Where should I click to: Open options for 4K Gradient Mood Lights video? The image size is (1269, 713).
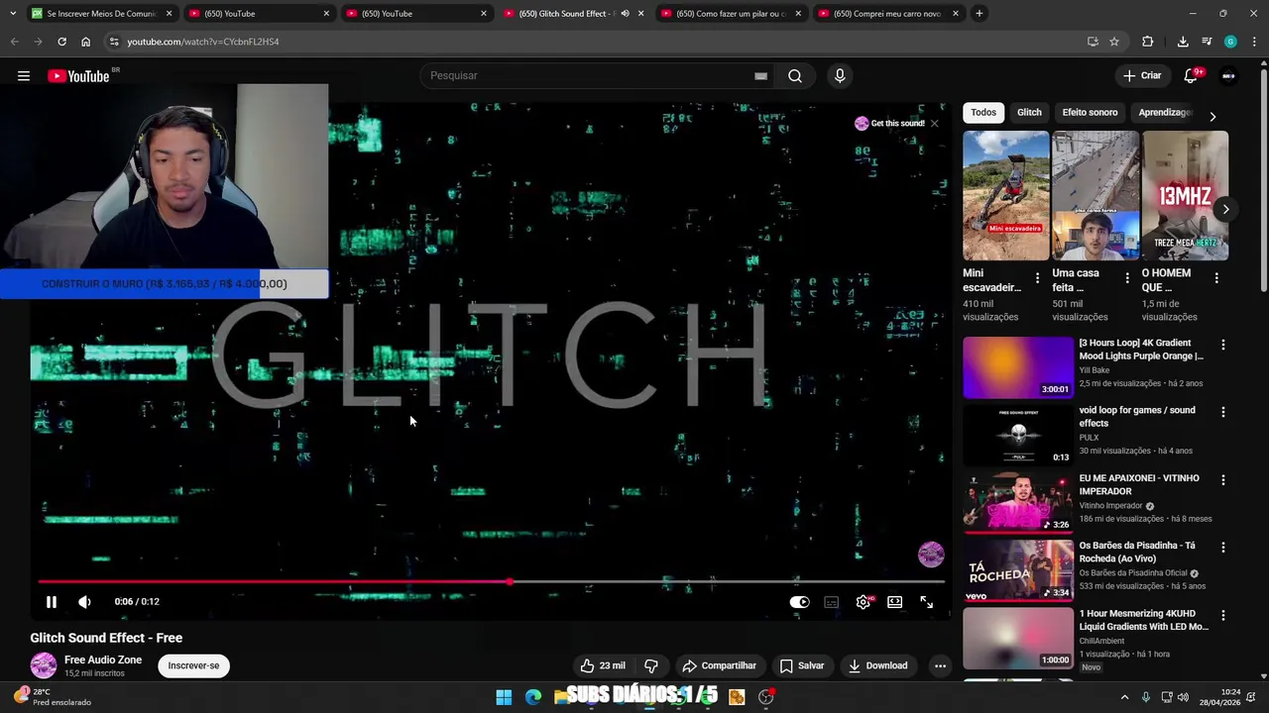point(1222,345)
